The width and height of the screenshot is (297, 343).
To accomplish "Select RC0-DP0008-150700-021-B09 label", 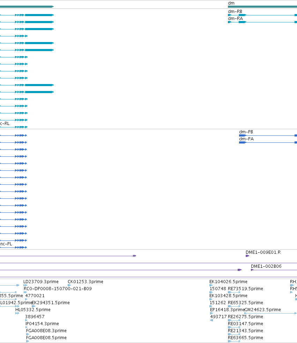I will pyautogui.click(x=58, y=288).
